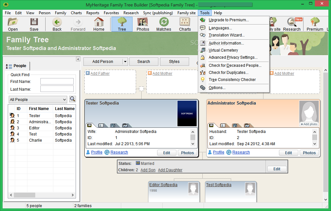Open Advanced Privacy Settings... entry
The image size is (331, 211).
pyautogui.click(x=234, y=57)
